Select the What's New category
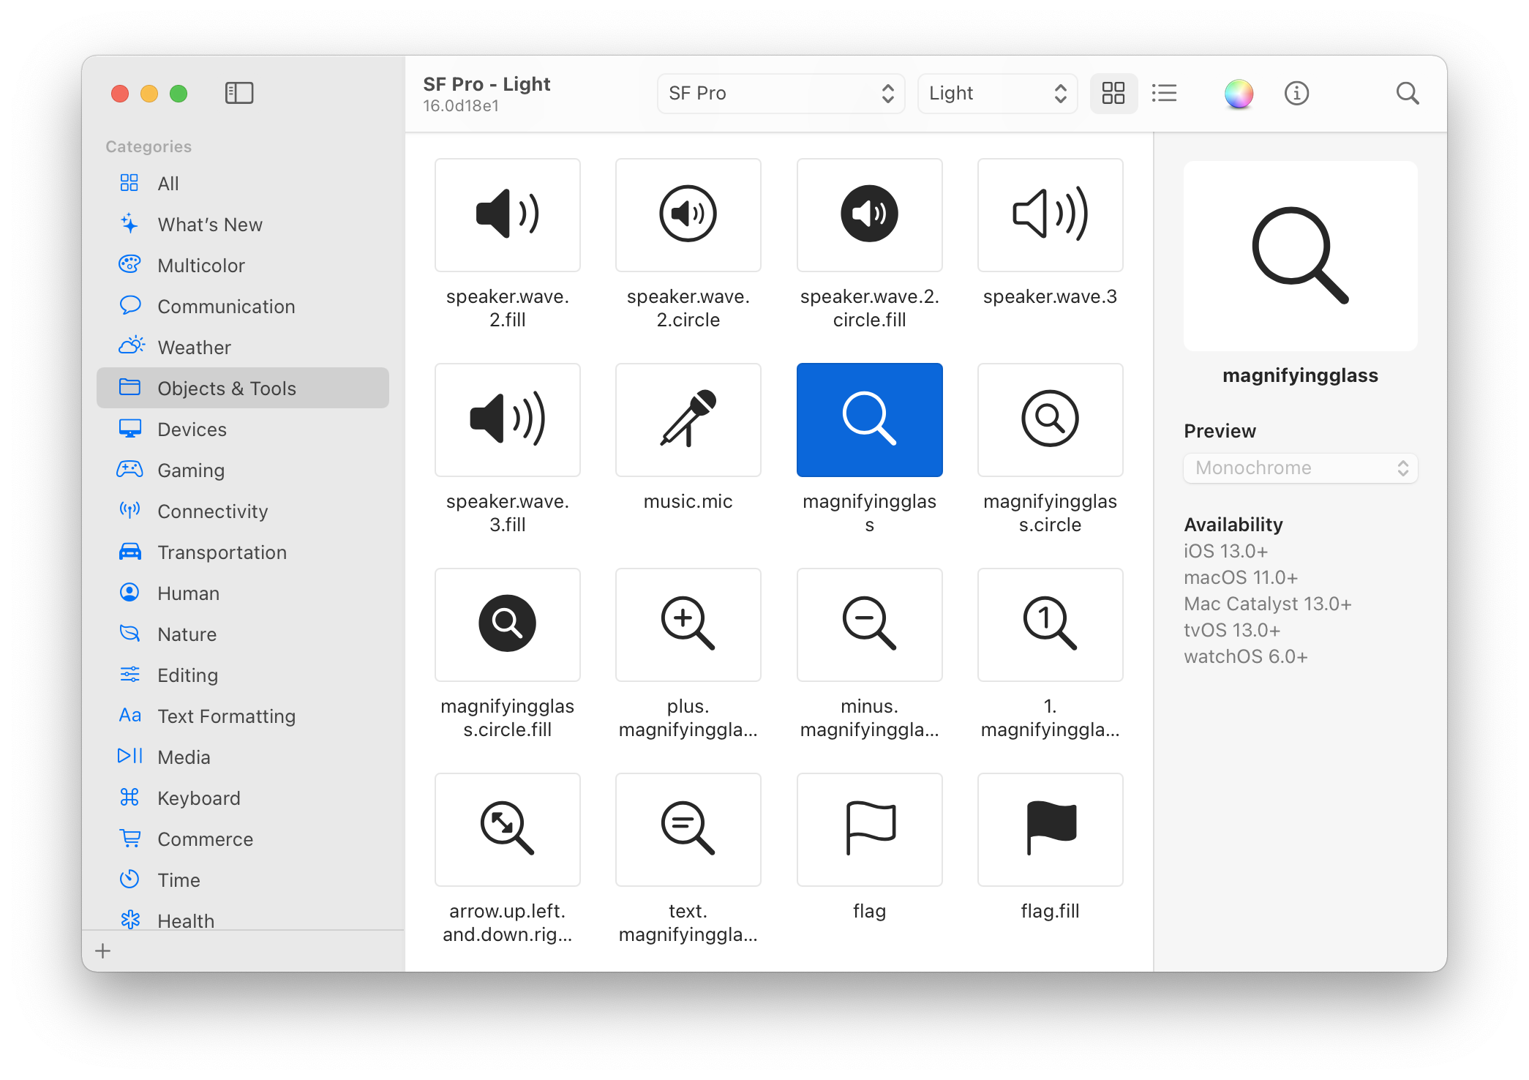Viewport: 1529px width, 1080px height. 210,225
